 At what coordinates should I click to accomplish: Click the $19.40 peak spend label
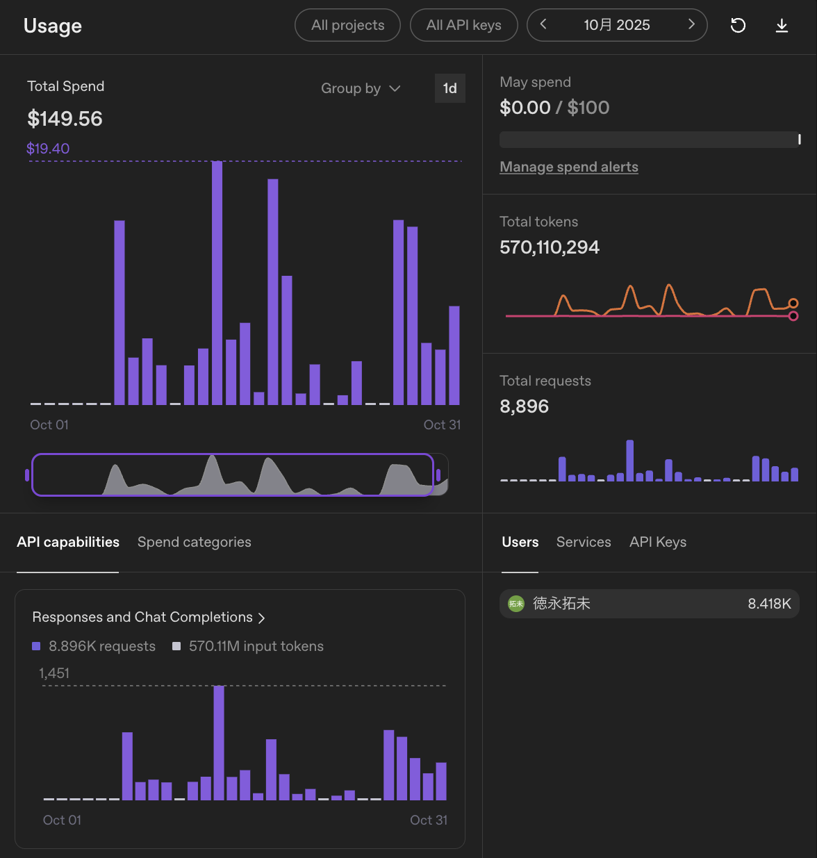[x=48, y=149]
